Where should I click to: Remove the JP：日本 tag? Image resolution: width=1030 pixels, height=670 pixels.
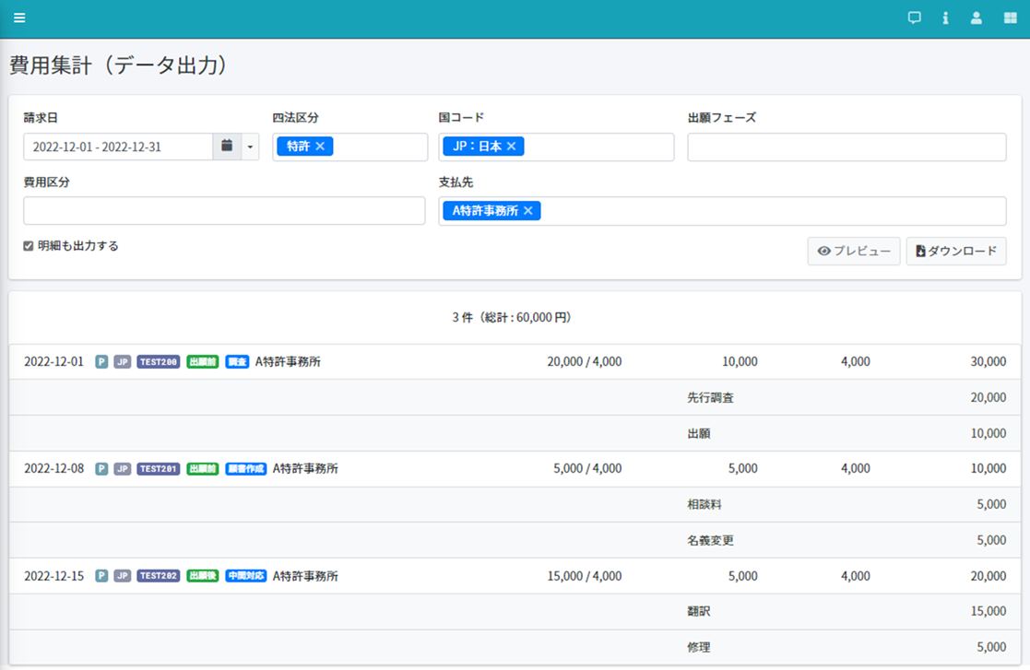click(x=511, y=147)
